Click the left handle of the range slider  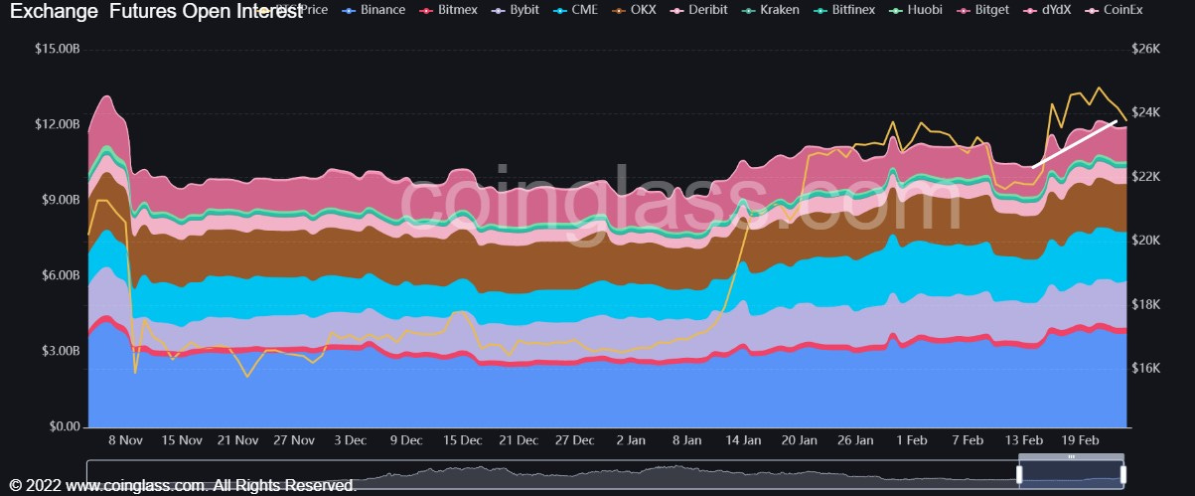1019,474
